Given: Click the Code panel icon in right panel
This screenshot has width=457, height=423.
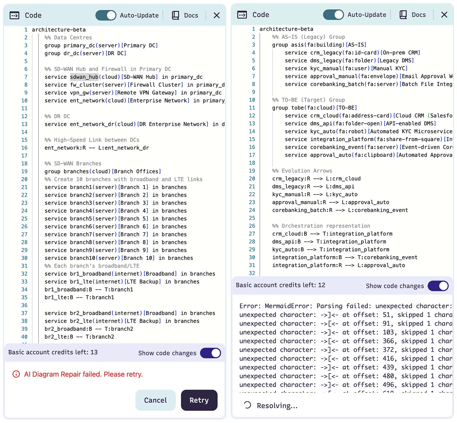Looking at the screenshot, I should click(x=242, y=15).
